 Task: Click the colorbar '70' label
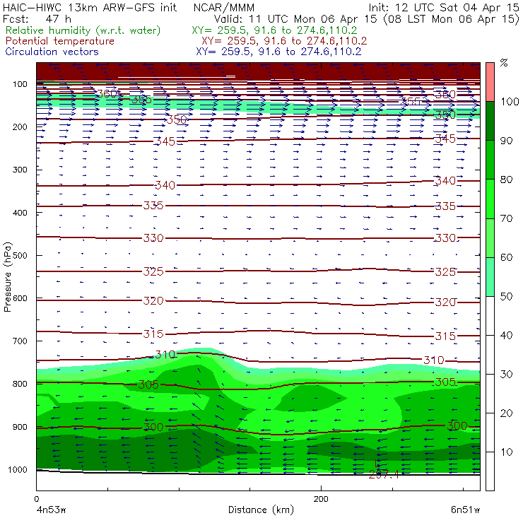tap(506, 218)
